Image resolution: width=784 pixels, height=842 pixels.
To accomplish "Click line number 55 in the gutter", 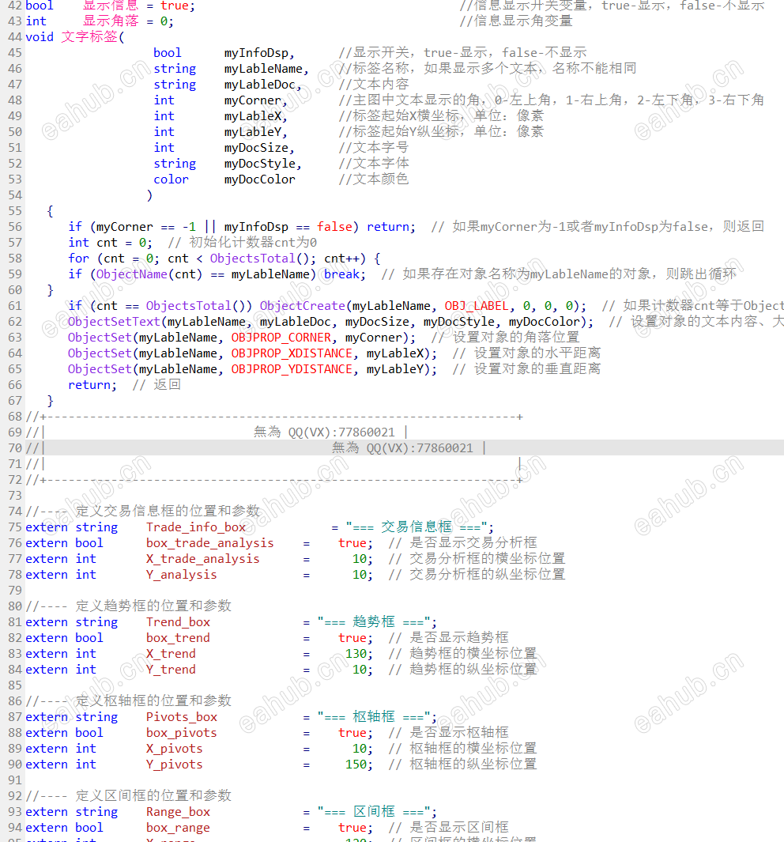I will click(x=15, y=211).
